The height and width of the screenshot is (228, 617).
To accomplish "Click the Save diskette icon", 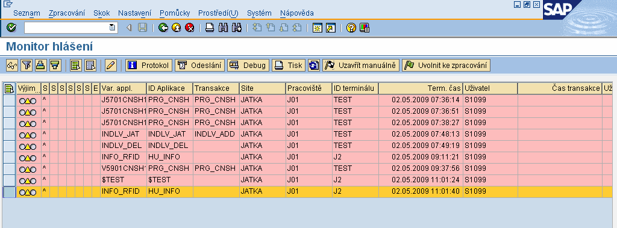I will click(x=142, y=28).
